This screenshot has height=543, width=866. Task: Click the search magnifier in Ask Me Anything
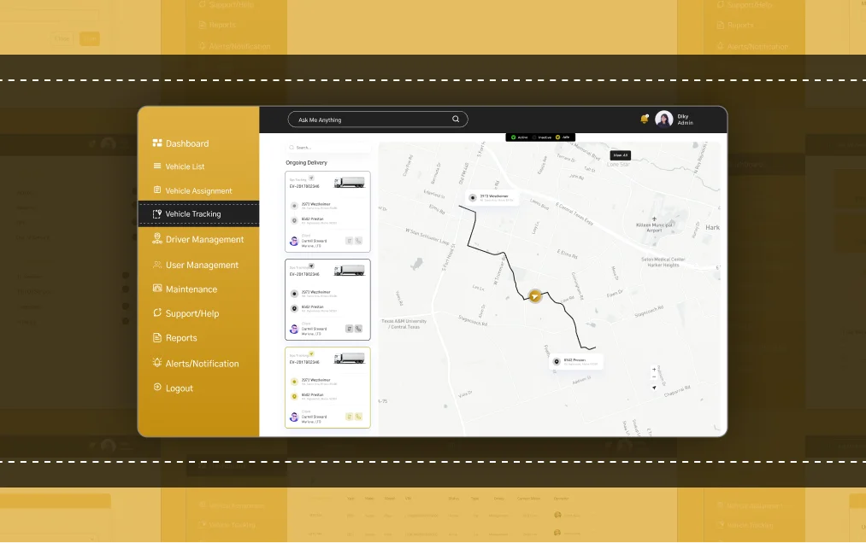point(456,120)
